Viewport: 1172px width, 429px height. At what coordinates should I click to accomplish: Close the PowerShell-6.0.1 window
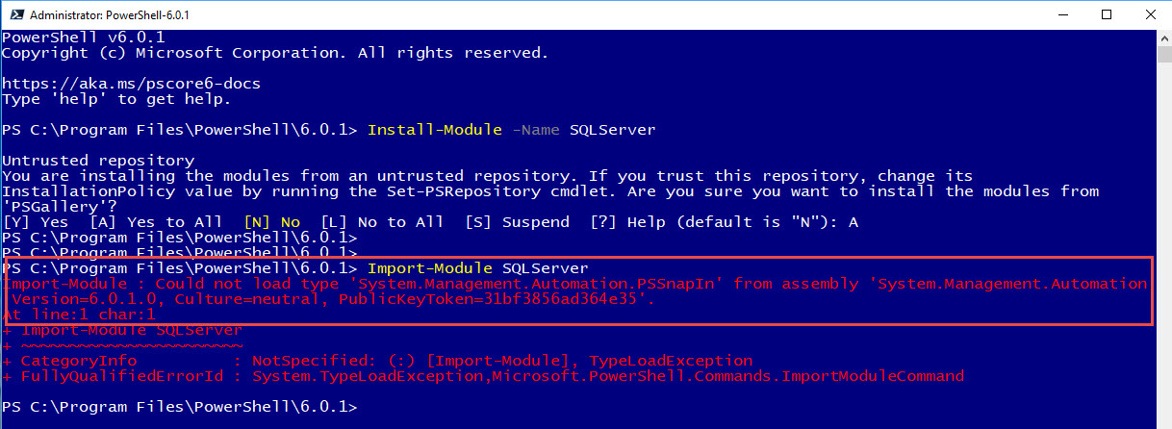tap(1150, 14)
